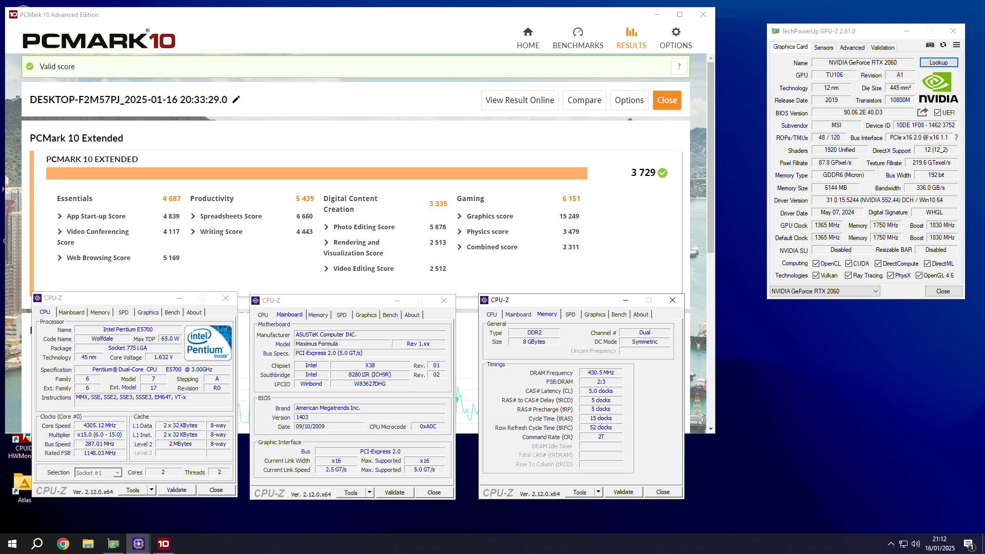985x554 pixels.
Task: Click the Bus Interface question mark
Action: click(956, 137)
